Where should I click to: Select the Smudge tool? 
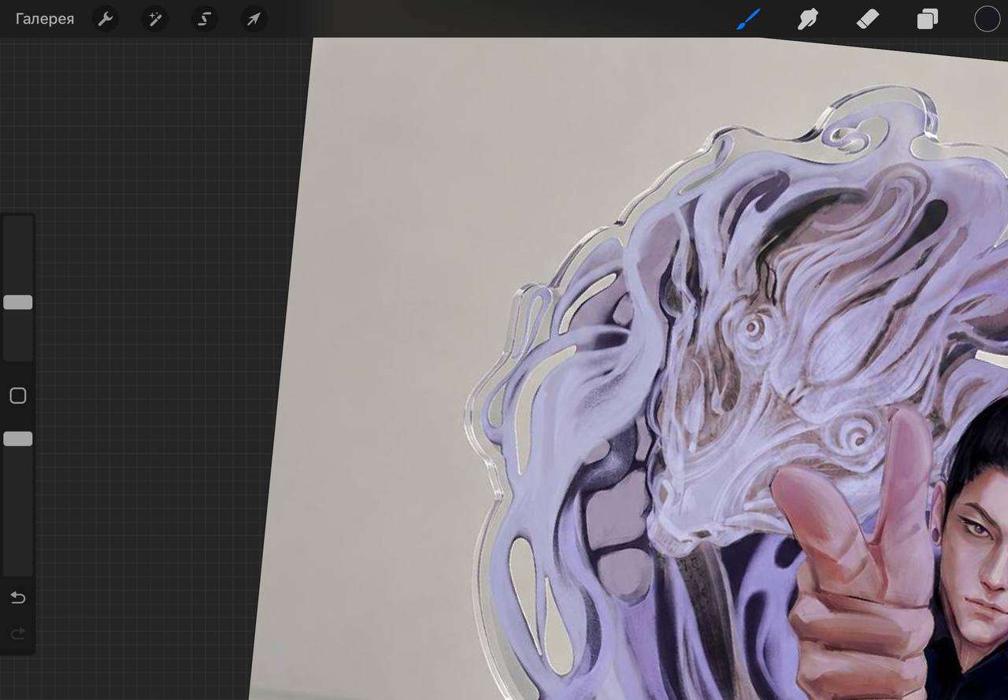click(808, 19)
